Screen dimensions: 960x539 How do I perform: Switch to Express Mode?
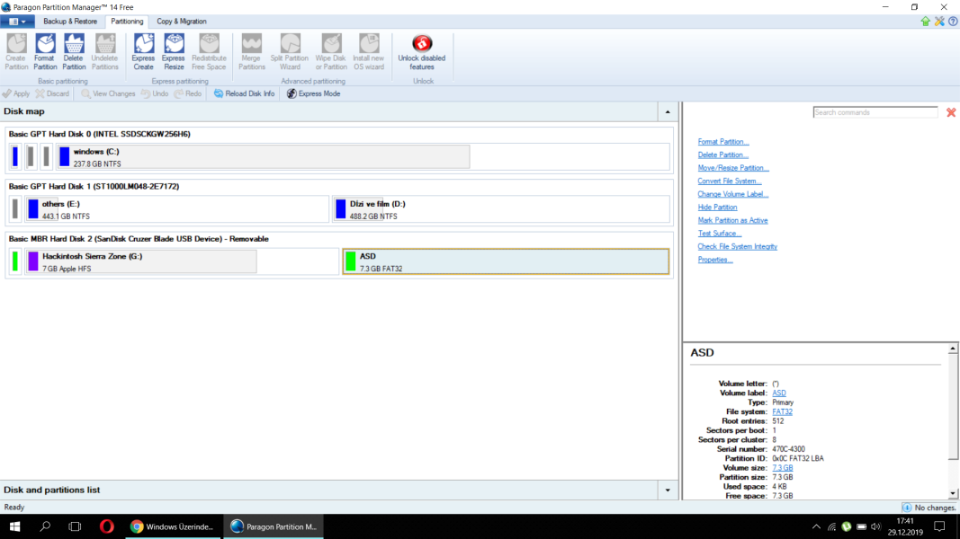(313, 93)
